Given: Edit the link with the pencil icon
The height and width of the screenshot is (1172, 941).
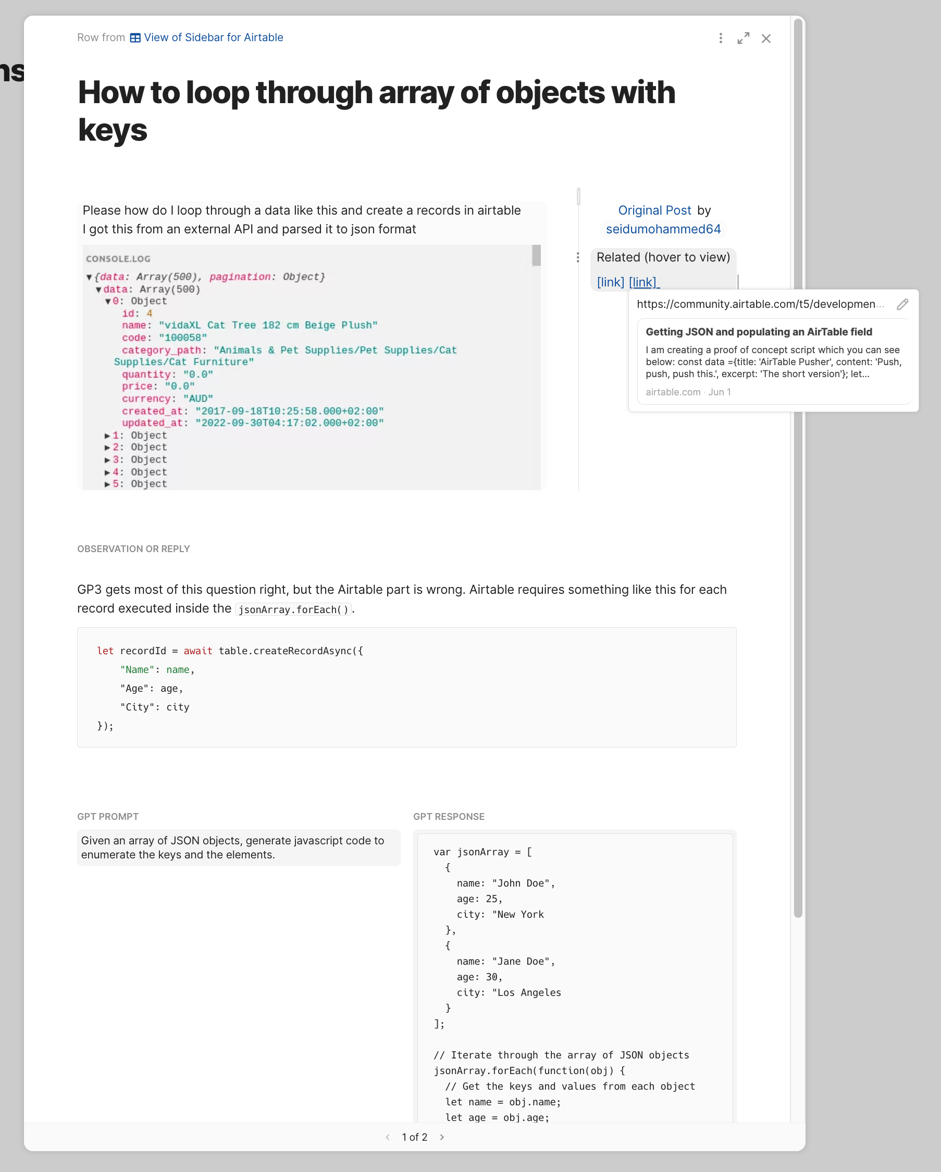Looking at the screenshot, I should (x=902, y=304).
